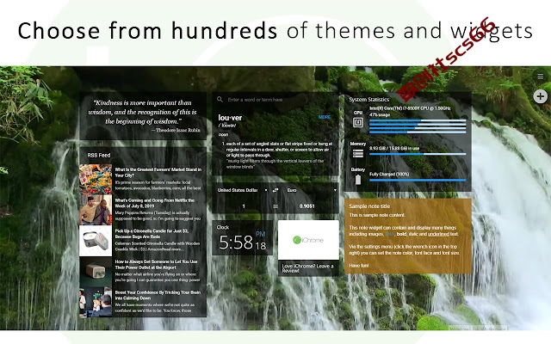Click the Kindness quote text
Image resolution: width=551 pixels, height=344 pixels.
point(142,112)
